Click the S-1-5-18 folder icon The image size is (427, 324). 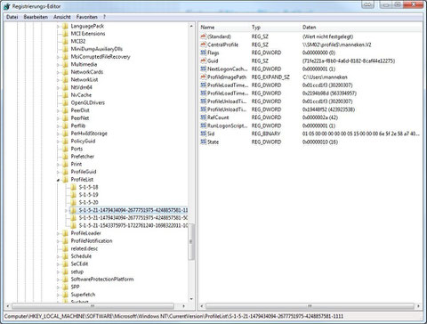(x=73, y=187)
